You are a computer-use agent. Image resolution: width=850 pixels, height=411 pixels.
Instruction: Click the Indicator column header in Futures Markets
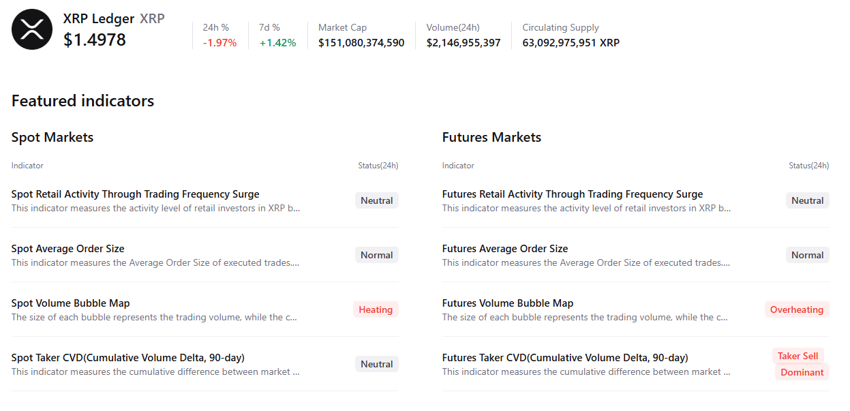tap(458, 166)
